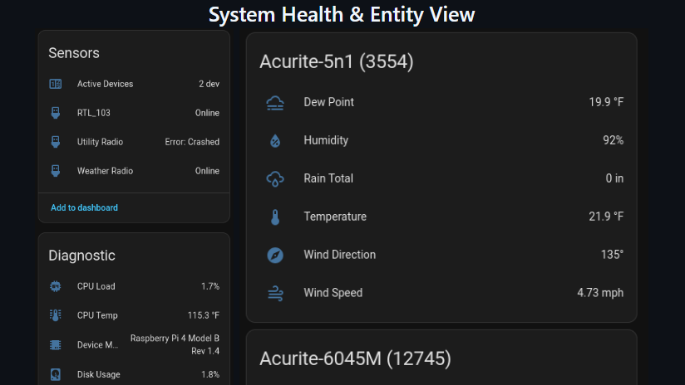Click the Active Devices sensor icon
The height and width of the screenshot is (385, 685).
[56, 84]
